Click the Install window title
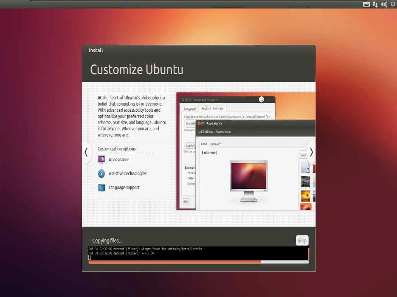Viewport: 397px width, 297px height. [x=96, y=50]
